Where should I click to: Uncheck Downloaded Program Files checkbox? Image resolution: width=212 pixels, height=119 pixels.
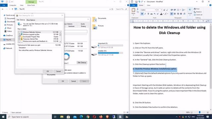[x=19, y=37]
